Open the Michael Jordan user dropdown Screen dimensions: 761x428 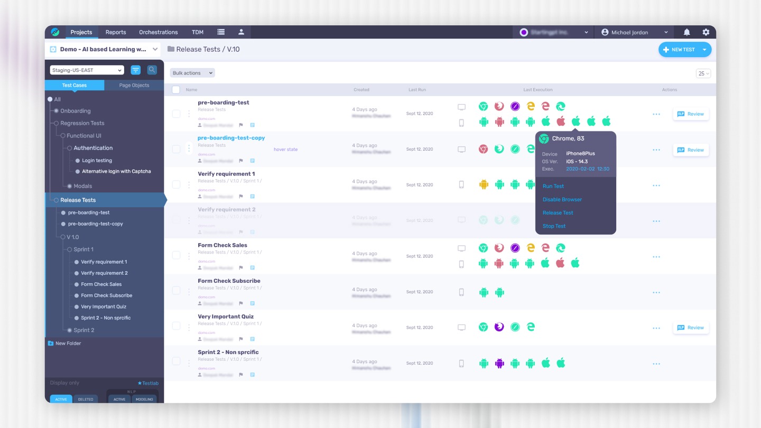point(634,32)
